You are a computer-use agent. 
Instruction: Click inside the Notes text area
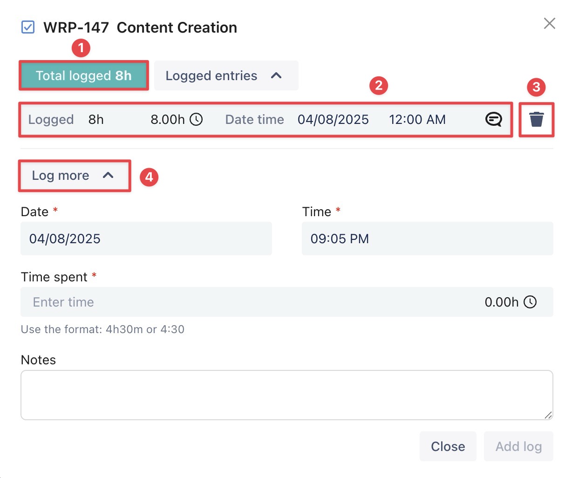[286, 395]
